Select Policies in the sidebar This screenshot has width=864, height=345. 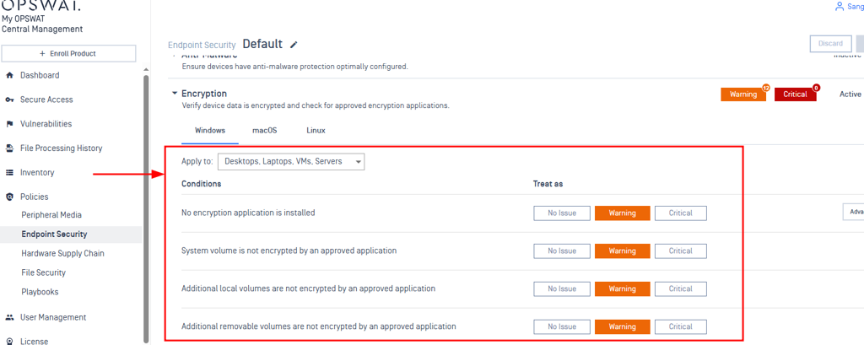click(34, 197)
